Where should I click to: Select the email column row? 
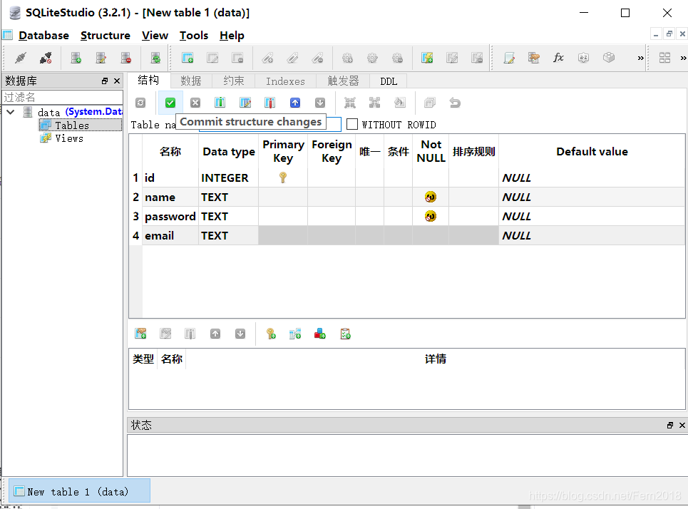[x=407, y=236]
